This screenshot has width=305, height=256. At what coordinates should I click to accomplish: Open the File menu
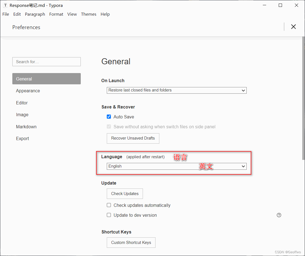pos(6,14)
